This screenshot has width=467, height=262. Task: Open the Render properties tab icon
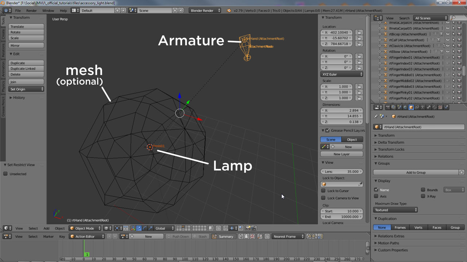tap(388, 107)
